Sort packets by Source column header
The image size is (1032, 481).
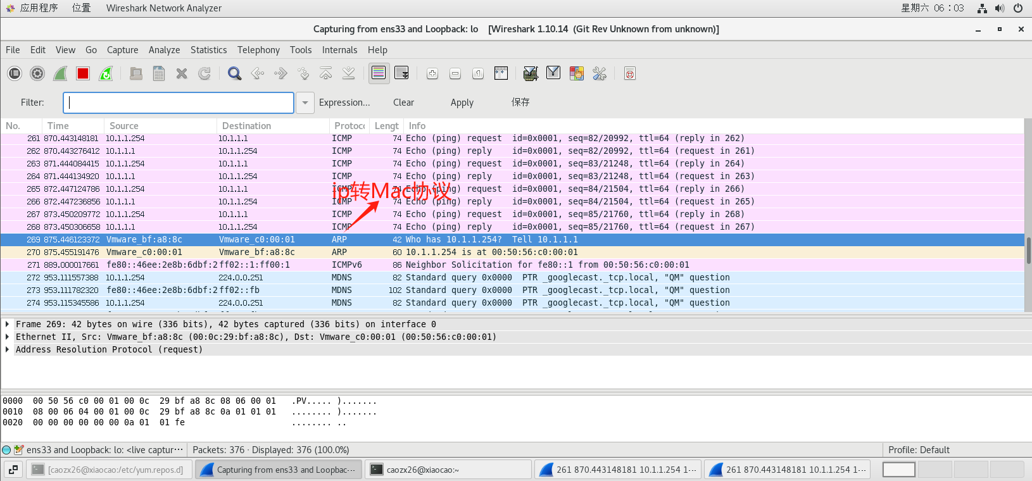[x=161, y=126]
